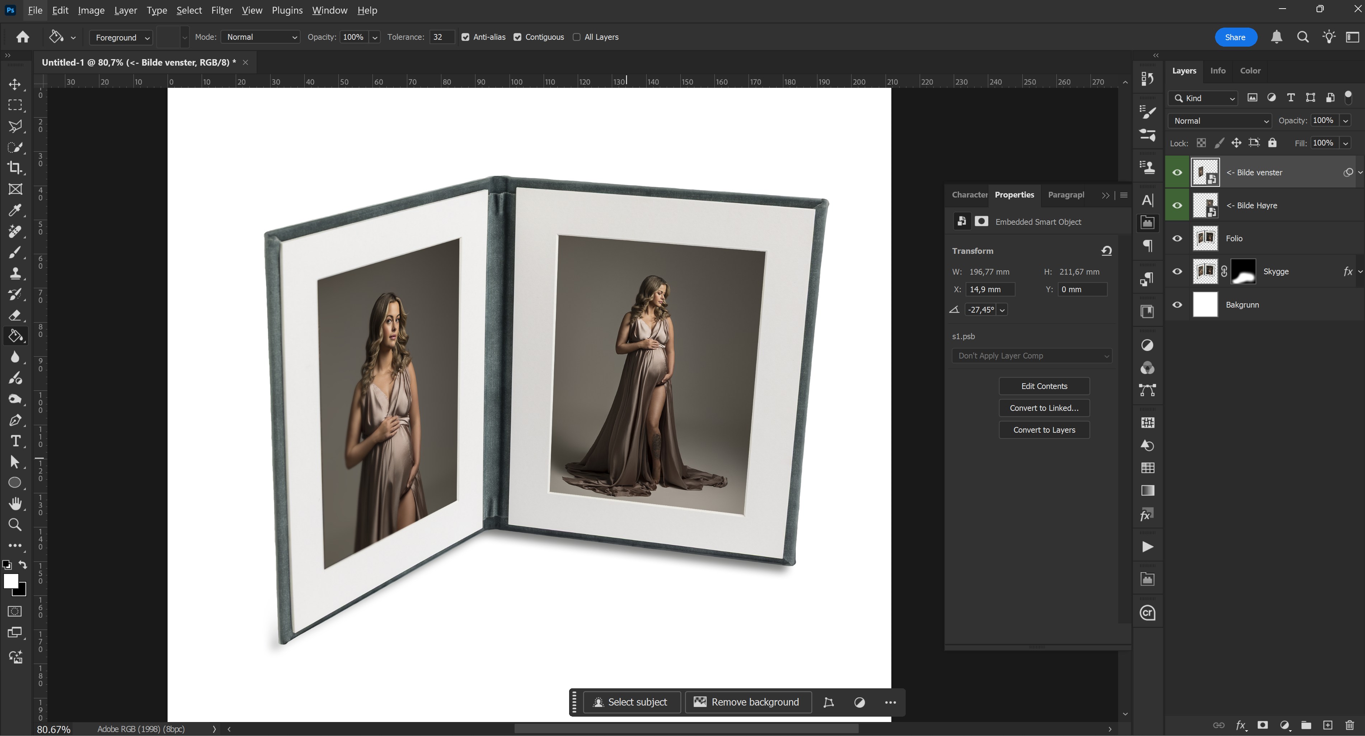The height and width of the screenshot is (736, 1365).
Task: Select the Zoom tool
Action: click(15, 525)
